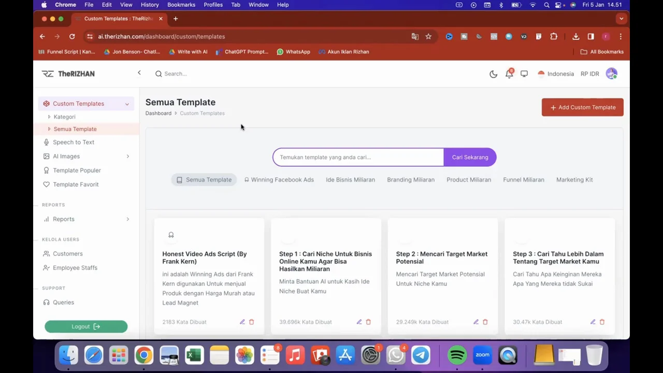This screenshot has height=373, width=663.
Task: Open the Bookmarks menu in the menu bar
Action: coord(181,5)
